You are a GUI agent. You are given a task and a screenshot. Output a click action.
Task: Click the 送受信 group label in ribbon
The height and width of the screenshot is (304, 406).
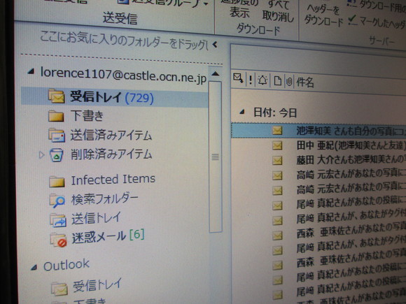point(120,18)
